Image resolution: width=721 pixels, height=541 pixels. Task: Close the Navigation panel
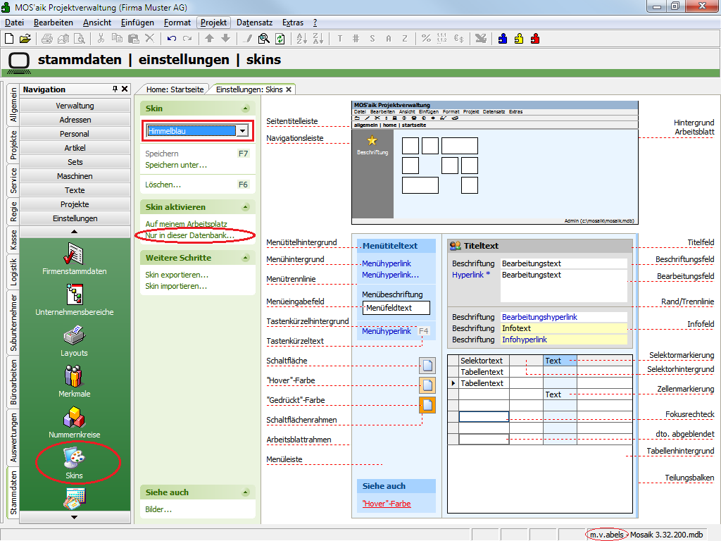pyautogui.click(x=125, y=89)
